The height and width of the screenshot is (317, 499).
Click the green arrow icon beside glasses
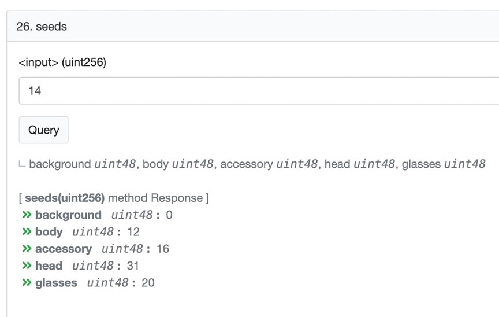pyautogui.click(x=27, y=282)
